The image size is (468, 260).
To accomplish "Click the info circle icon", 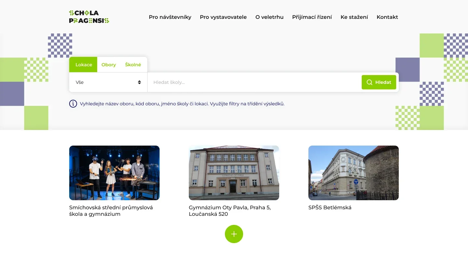I will 73,104.
